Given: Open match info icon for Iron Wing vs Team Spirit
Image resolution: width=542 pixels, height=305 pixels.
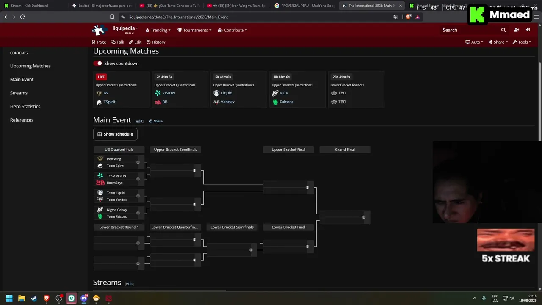Looking at the screenshot, I should click(x=138, y=162).
